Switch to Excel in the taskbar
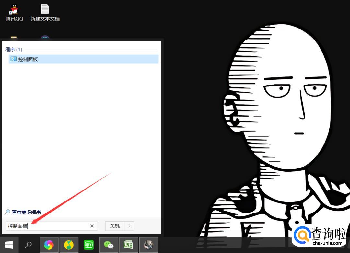 point(129,245)
